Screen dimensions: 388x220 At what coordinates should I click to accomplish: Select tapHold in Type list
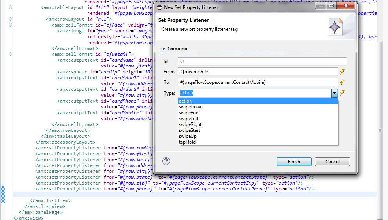258,142
